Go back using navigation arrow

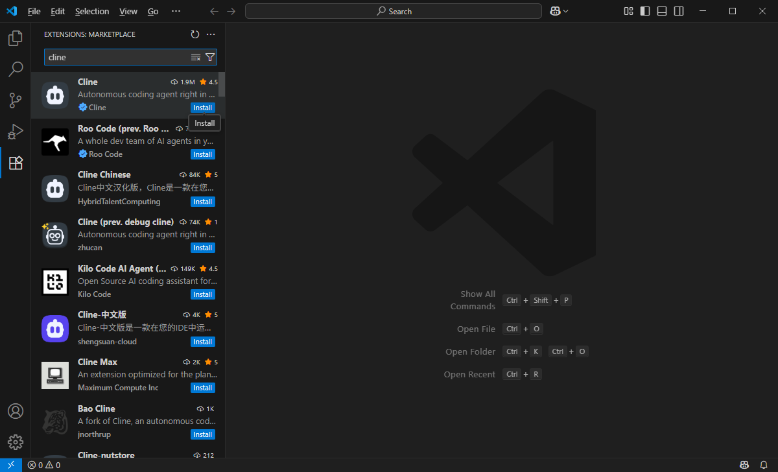coord(215,11)
